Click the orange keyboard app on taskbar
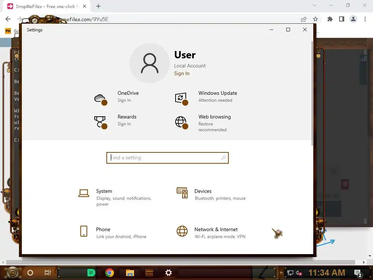Screen dimensions: 373x280 149,273
